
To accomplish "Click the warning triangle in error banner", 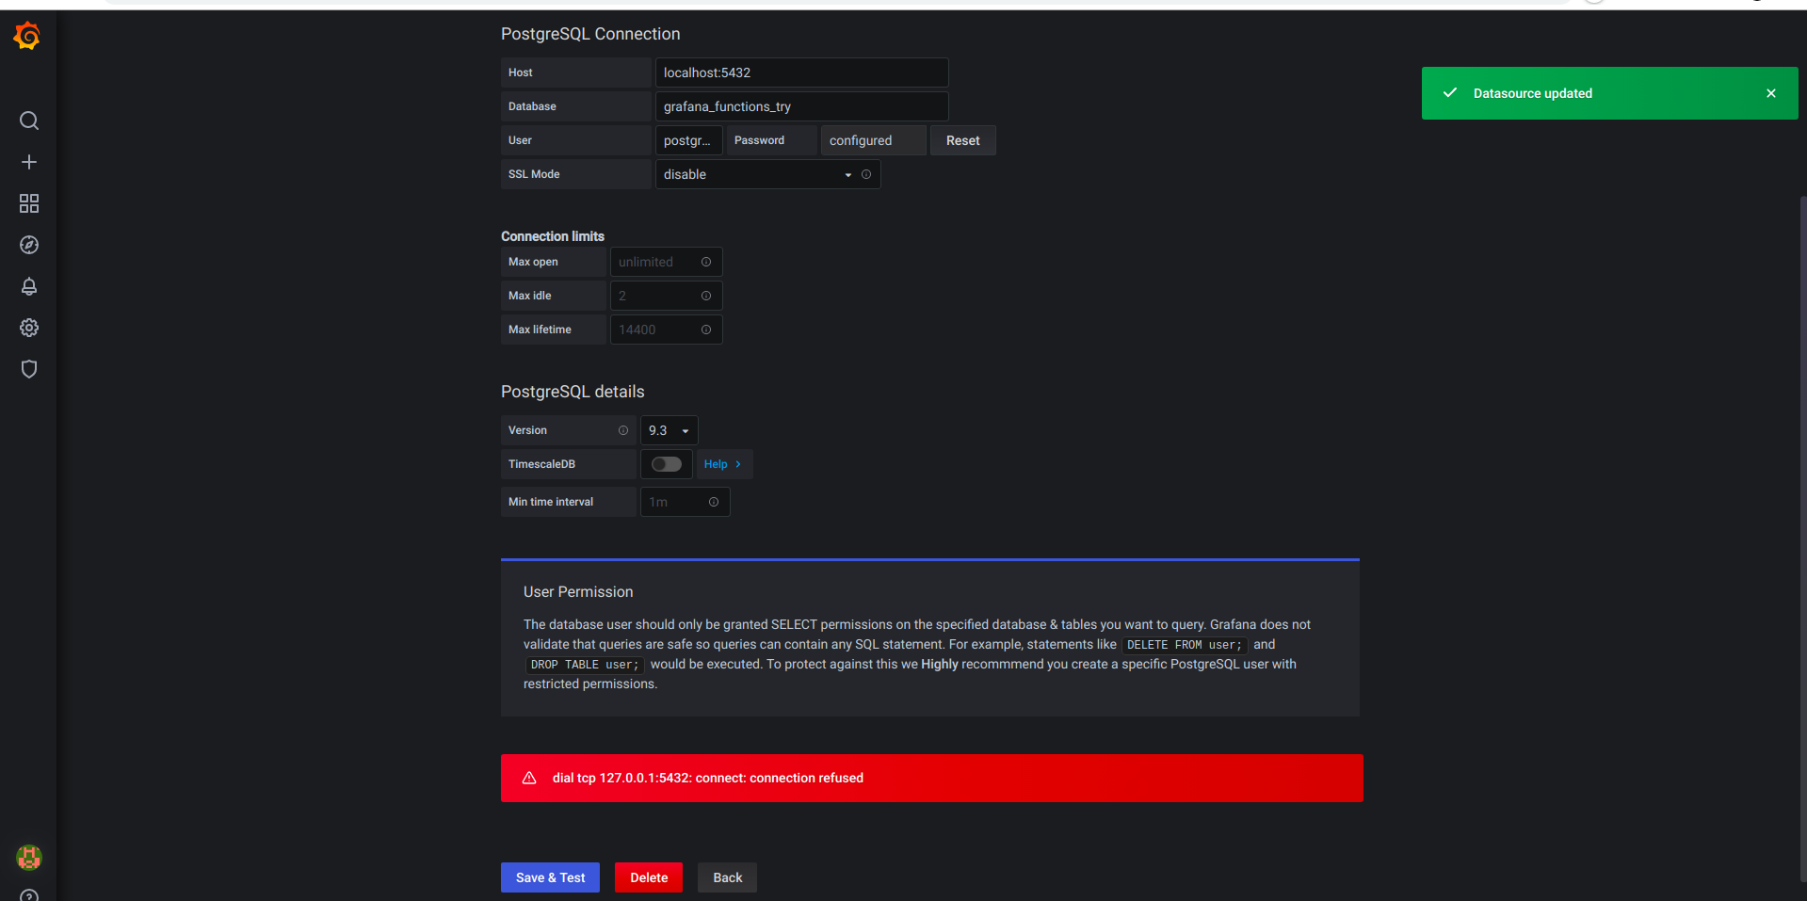I will coord(529,778).
